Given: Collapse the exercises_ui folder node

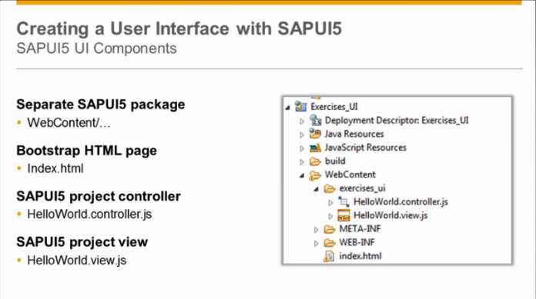Looking at the screenshot, I should tap(317, 189).
